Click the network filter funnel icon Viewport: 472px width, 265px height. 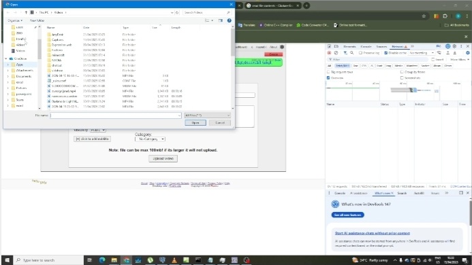tap(345, 53)
